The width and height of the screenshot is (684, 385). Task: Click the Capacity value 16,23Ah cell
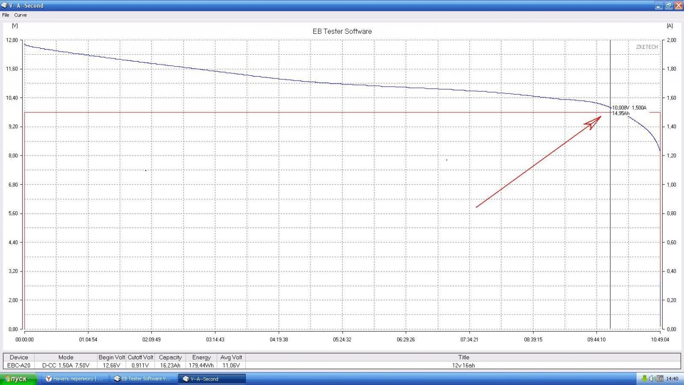(170, 365)
